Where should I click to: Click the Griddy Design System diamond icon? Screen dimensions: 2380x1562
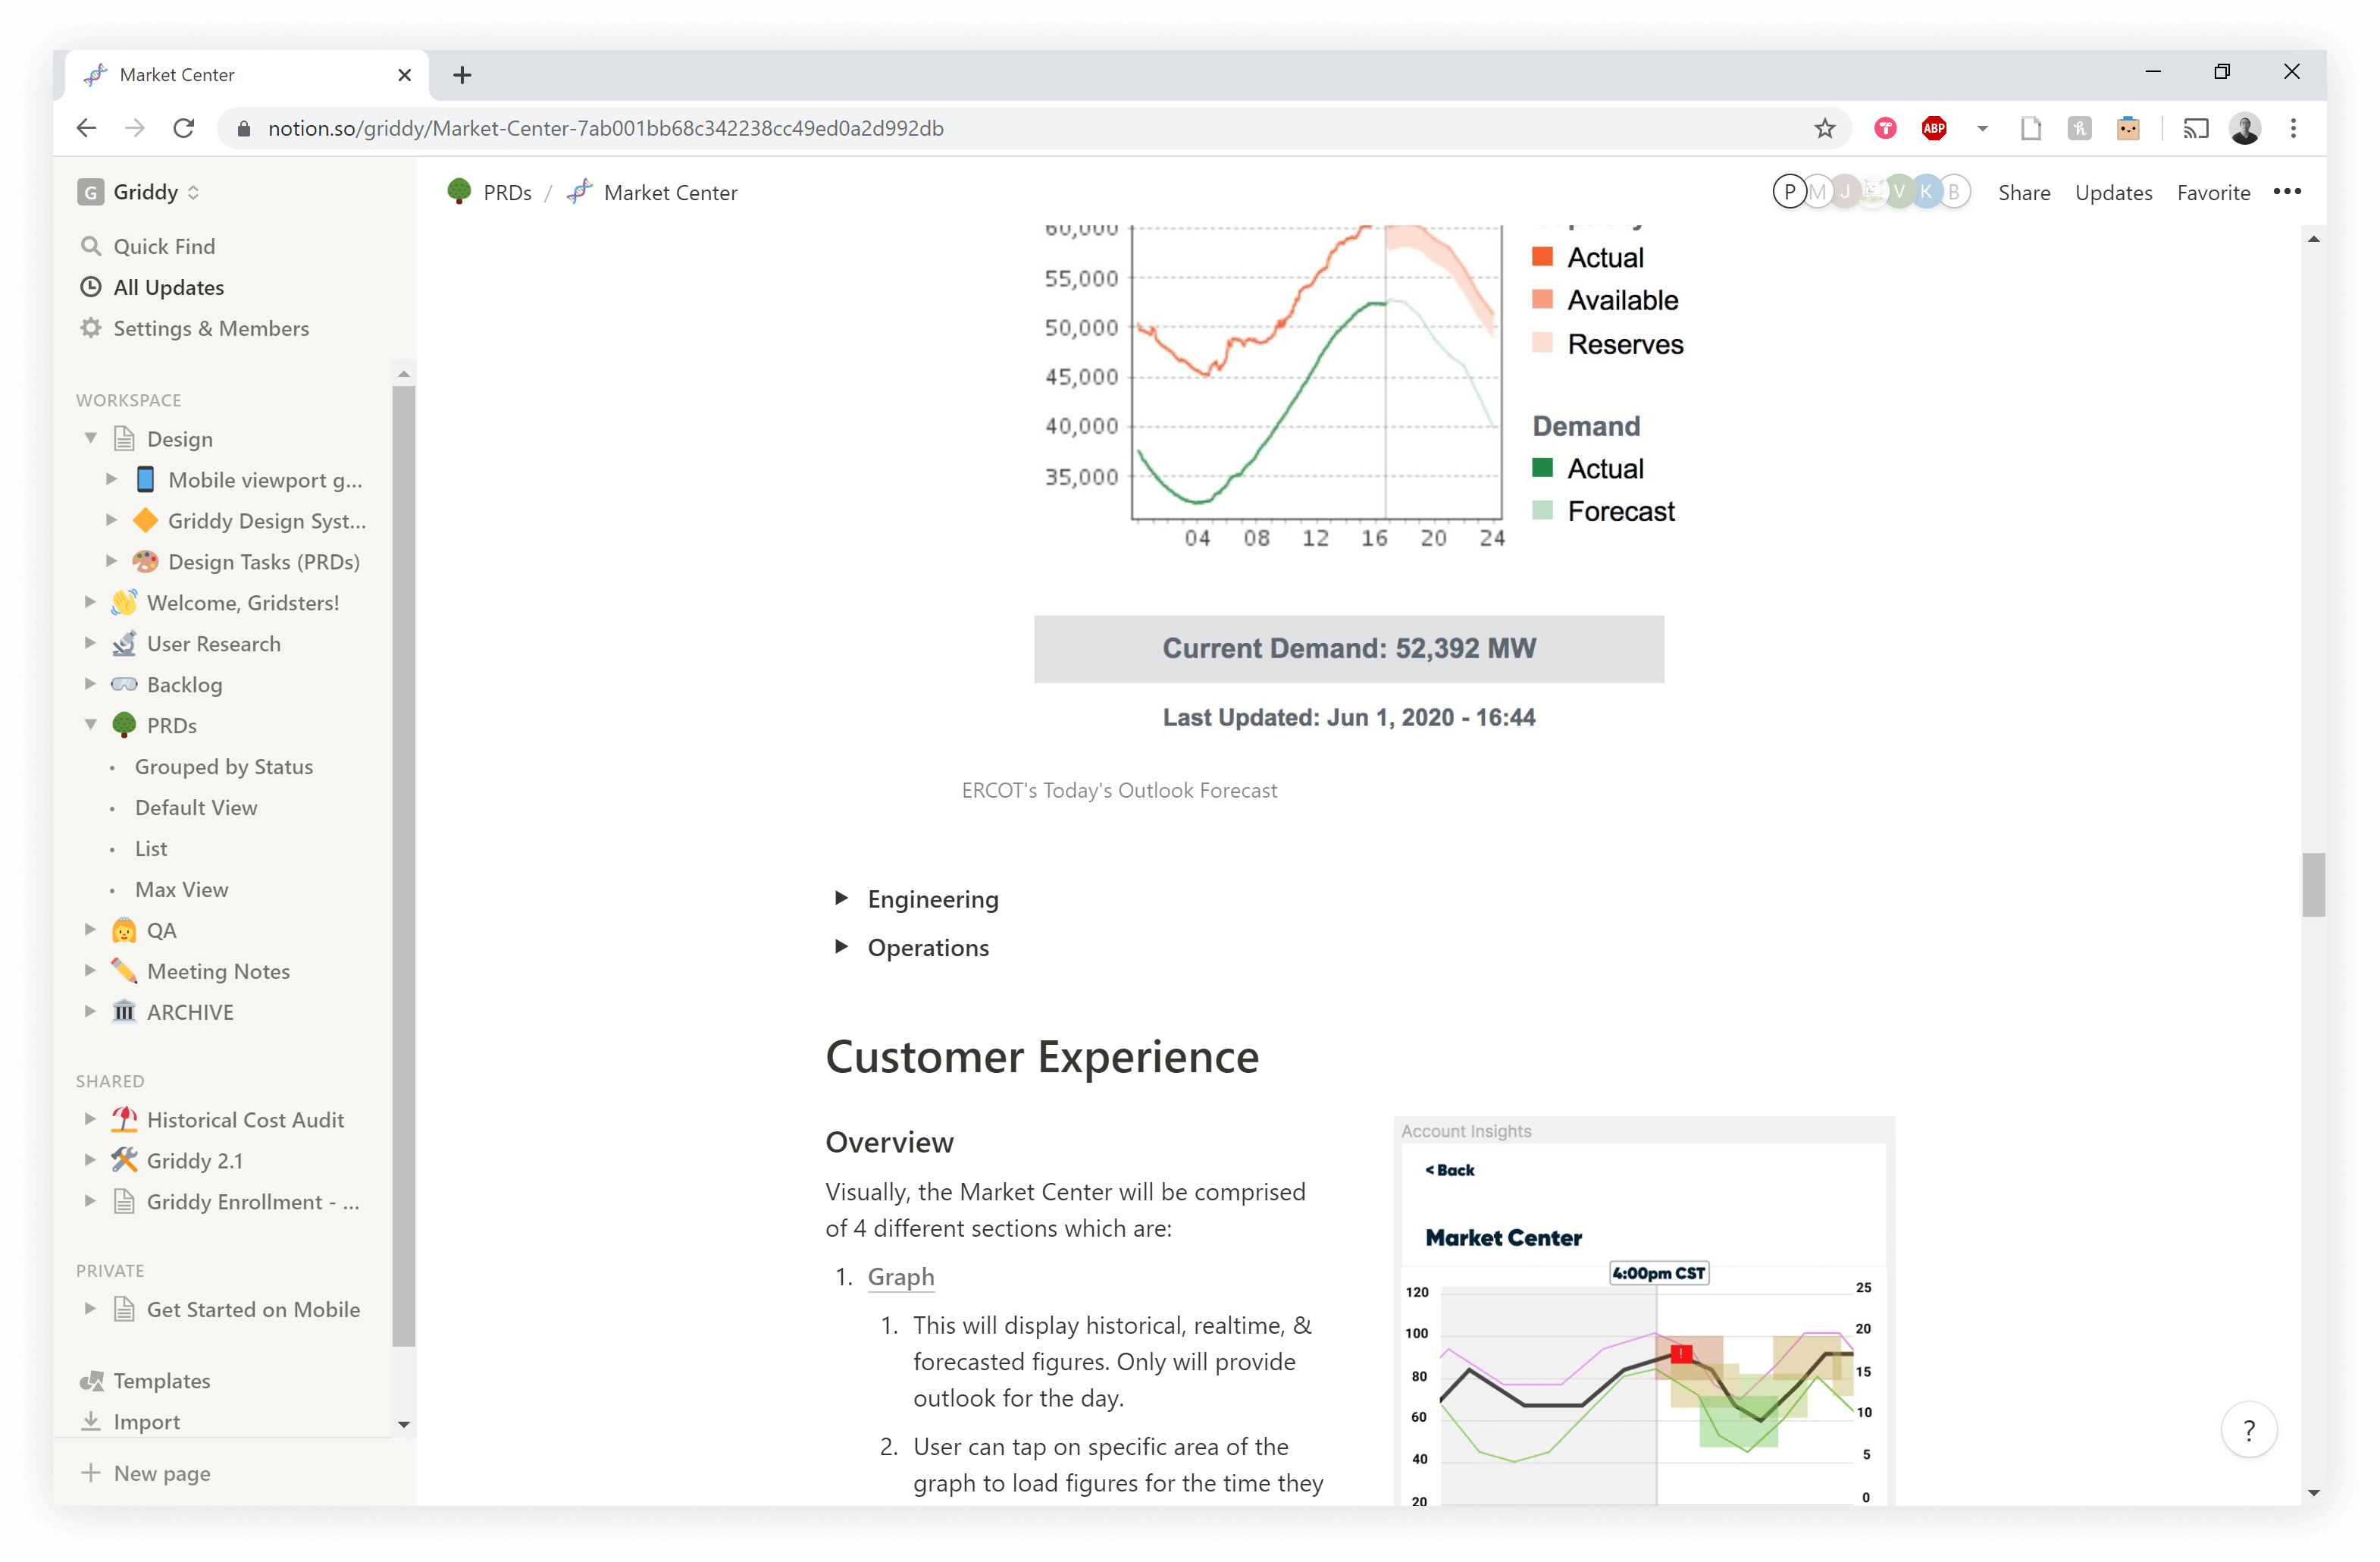coord(145,520)
